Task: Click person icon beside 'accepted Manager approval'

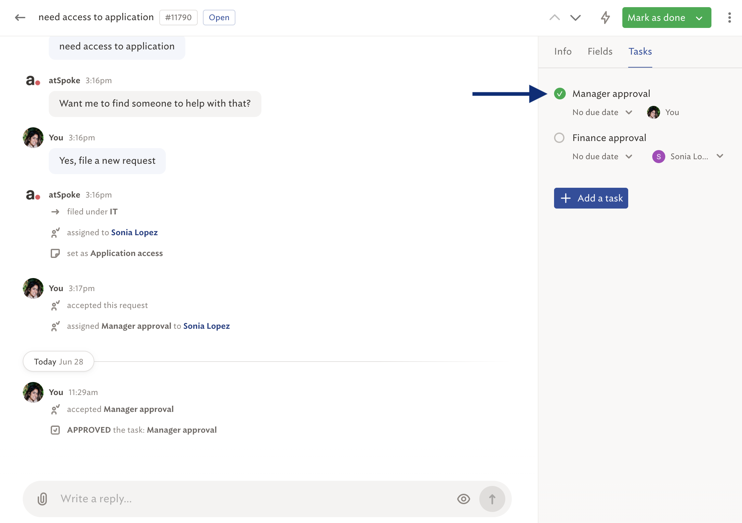Action: click(x=55, y=409)
